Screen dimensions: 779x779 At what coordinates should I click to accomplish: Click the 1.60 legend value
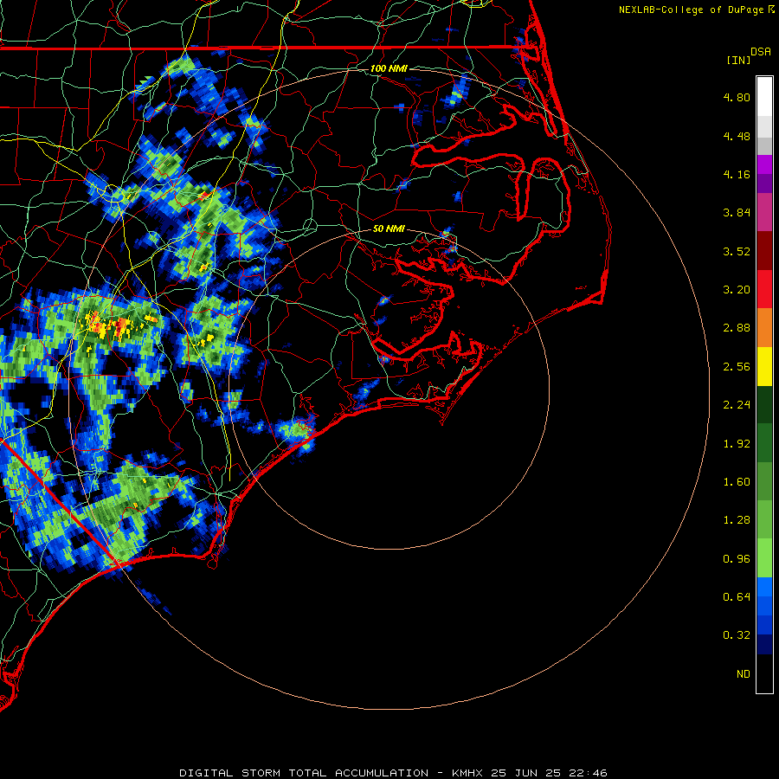pos(737,482)
